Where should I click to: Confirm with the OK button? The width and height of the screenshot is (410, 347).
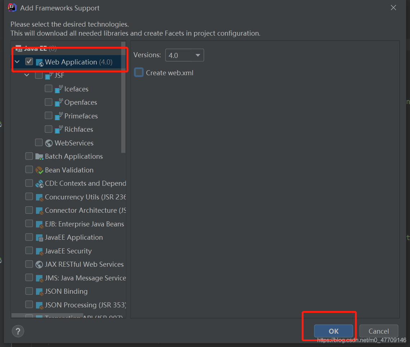pyautogui.click(x=333, y=331)
